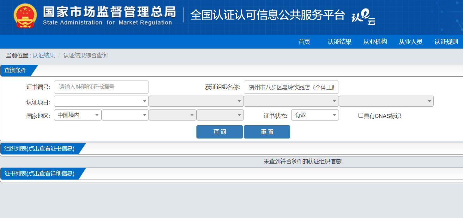This screenshot has height=218, width=463.
Task: Click the State Administration for Market Regulation text
Action: (x=107, y=23)
